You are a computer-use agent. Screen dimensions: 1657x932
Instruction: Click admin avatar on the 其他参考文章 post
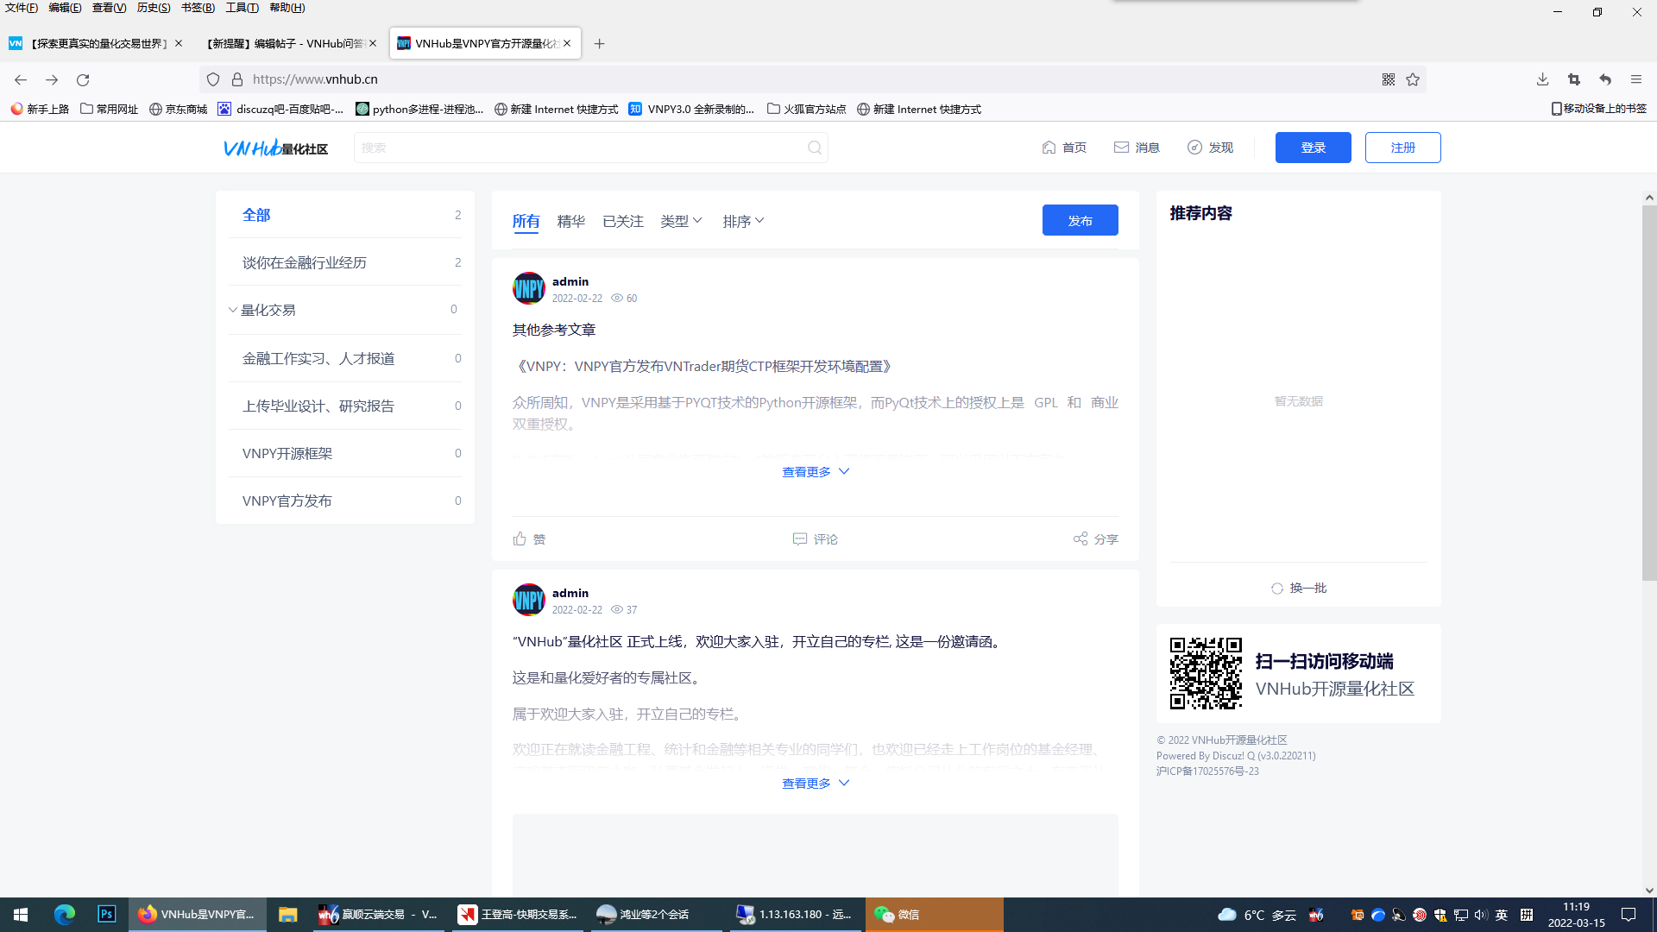tap(529, 288)
